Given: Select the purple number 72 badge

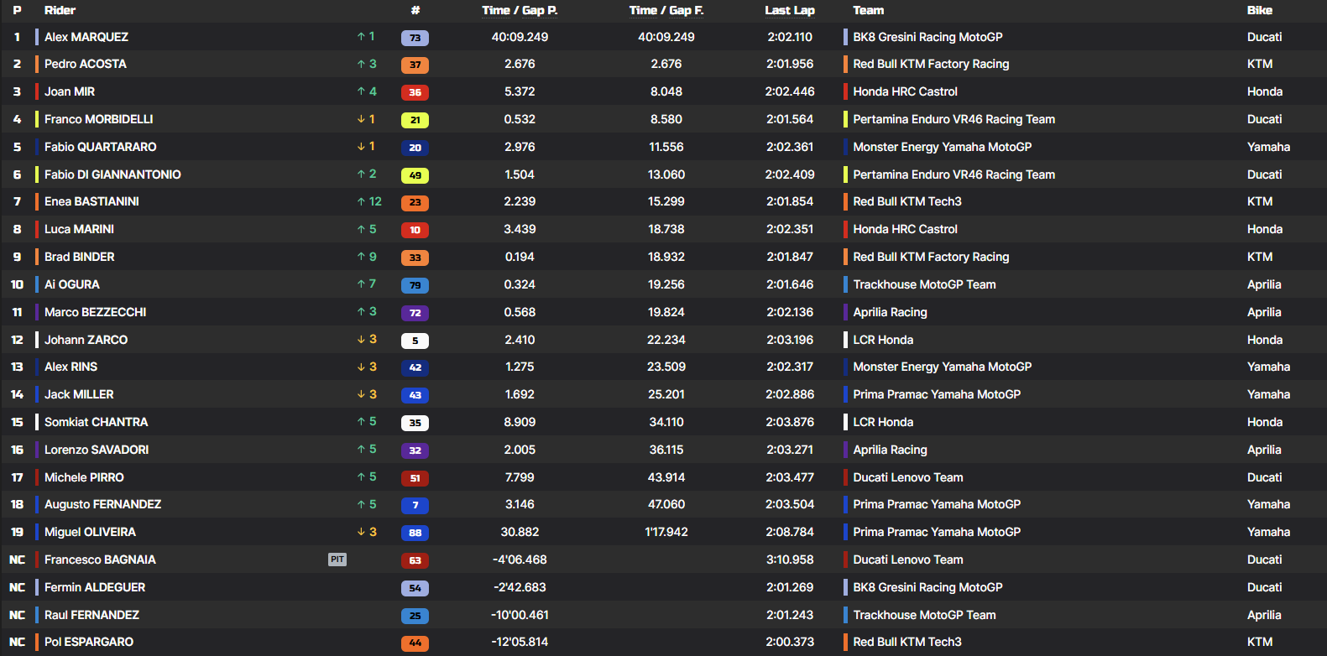Looking at the screenshot, I should 415,313.
